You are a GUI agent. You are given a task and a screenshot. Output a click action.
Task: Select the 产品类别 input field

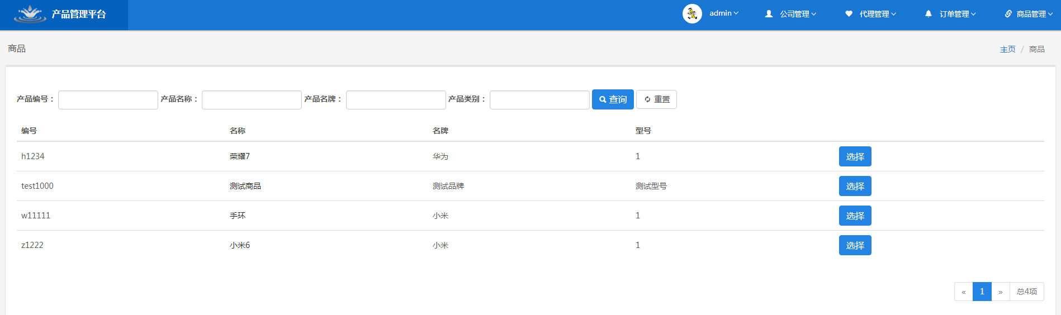point(539,100)
